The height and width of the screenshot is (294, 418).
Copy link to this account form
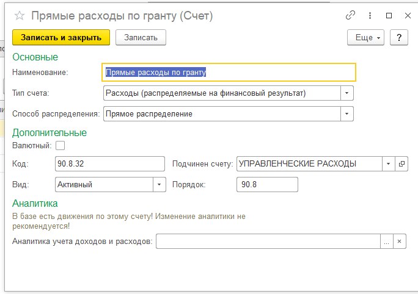point(351,16)
